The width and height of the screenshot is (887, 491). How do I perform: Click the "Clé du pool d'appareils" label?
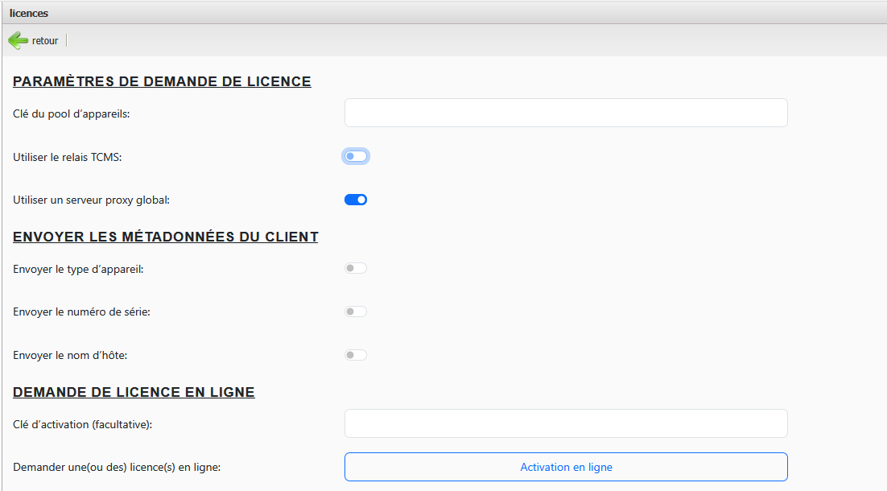coord(72,113)
